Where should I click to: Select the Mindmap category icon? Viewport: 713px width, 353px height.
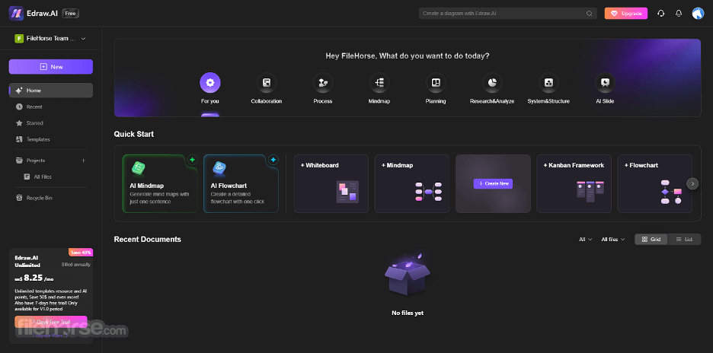click(x=379, y=83)
